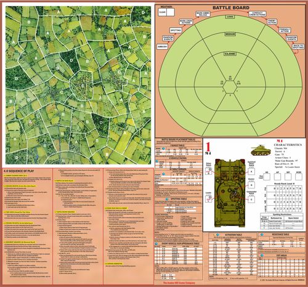The width and height of the screenshot is (308, 287).
Task: Click the blue die icon beside Exit Areas
Action: (262, 256)
